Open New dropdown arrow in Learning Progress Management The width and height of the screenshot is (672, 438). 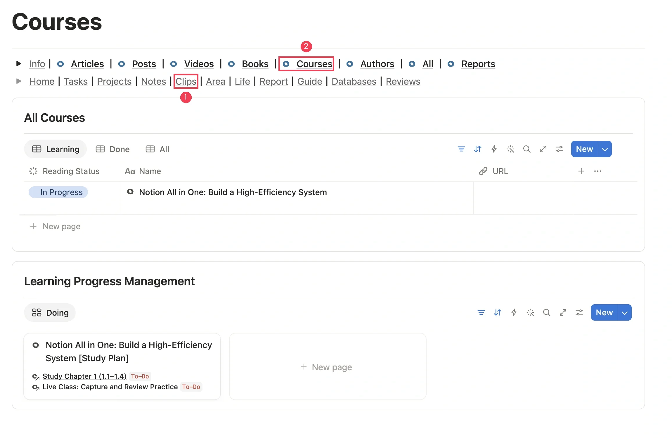[625, 313]
